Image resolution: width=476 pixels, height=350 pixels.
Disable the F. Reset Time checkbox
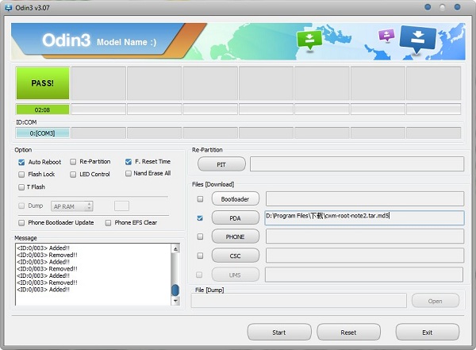click(129, 162)
